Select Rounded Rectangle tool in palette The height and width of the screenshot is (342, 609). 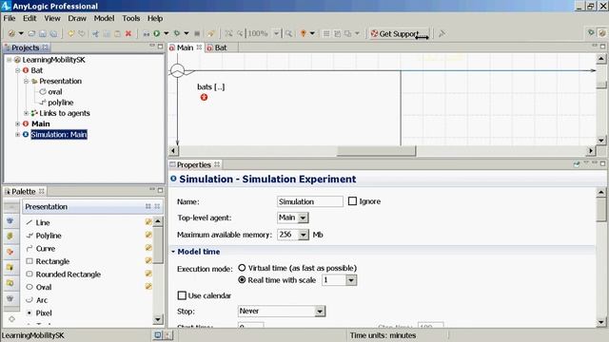pyautogui.click(x=68, y=275)
